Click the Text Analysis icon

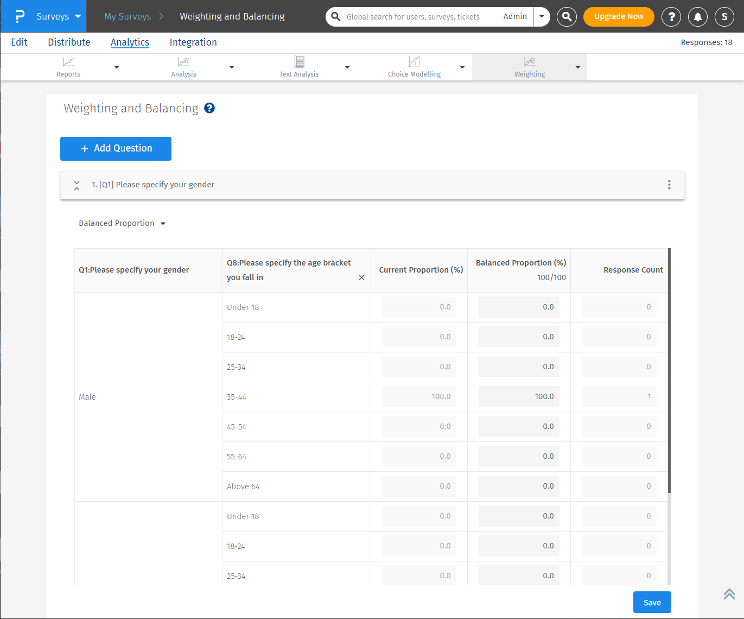[x=299, y=61]
